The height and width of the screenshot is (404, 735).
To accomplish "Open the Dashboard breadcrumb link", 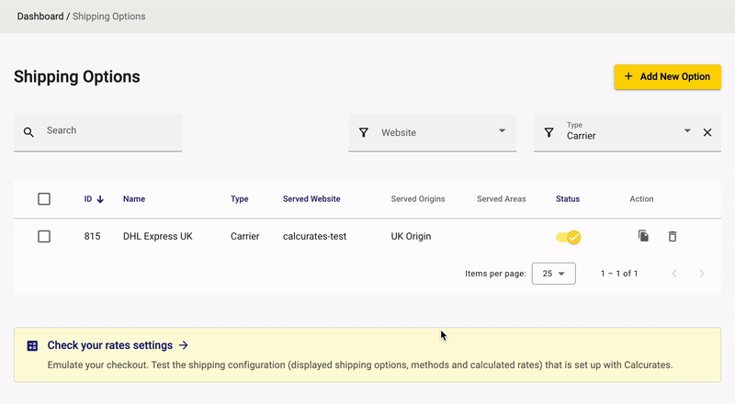I will point(40,17).
